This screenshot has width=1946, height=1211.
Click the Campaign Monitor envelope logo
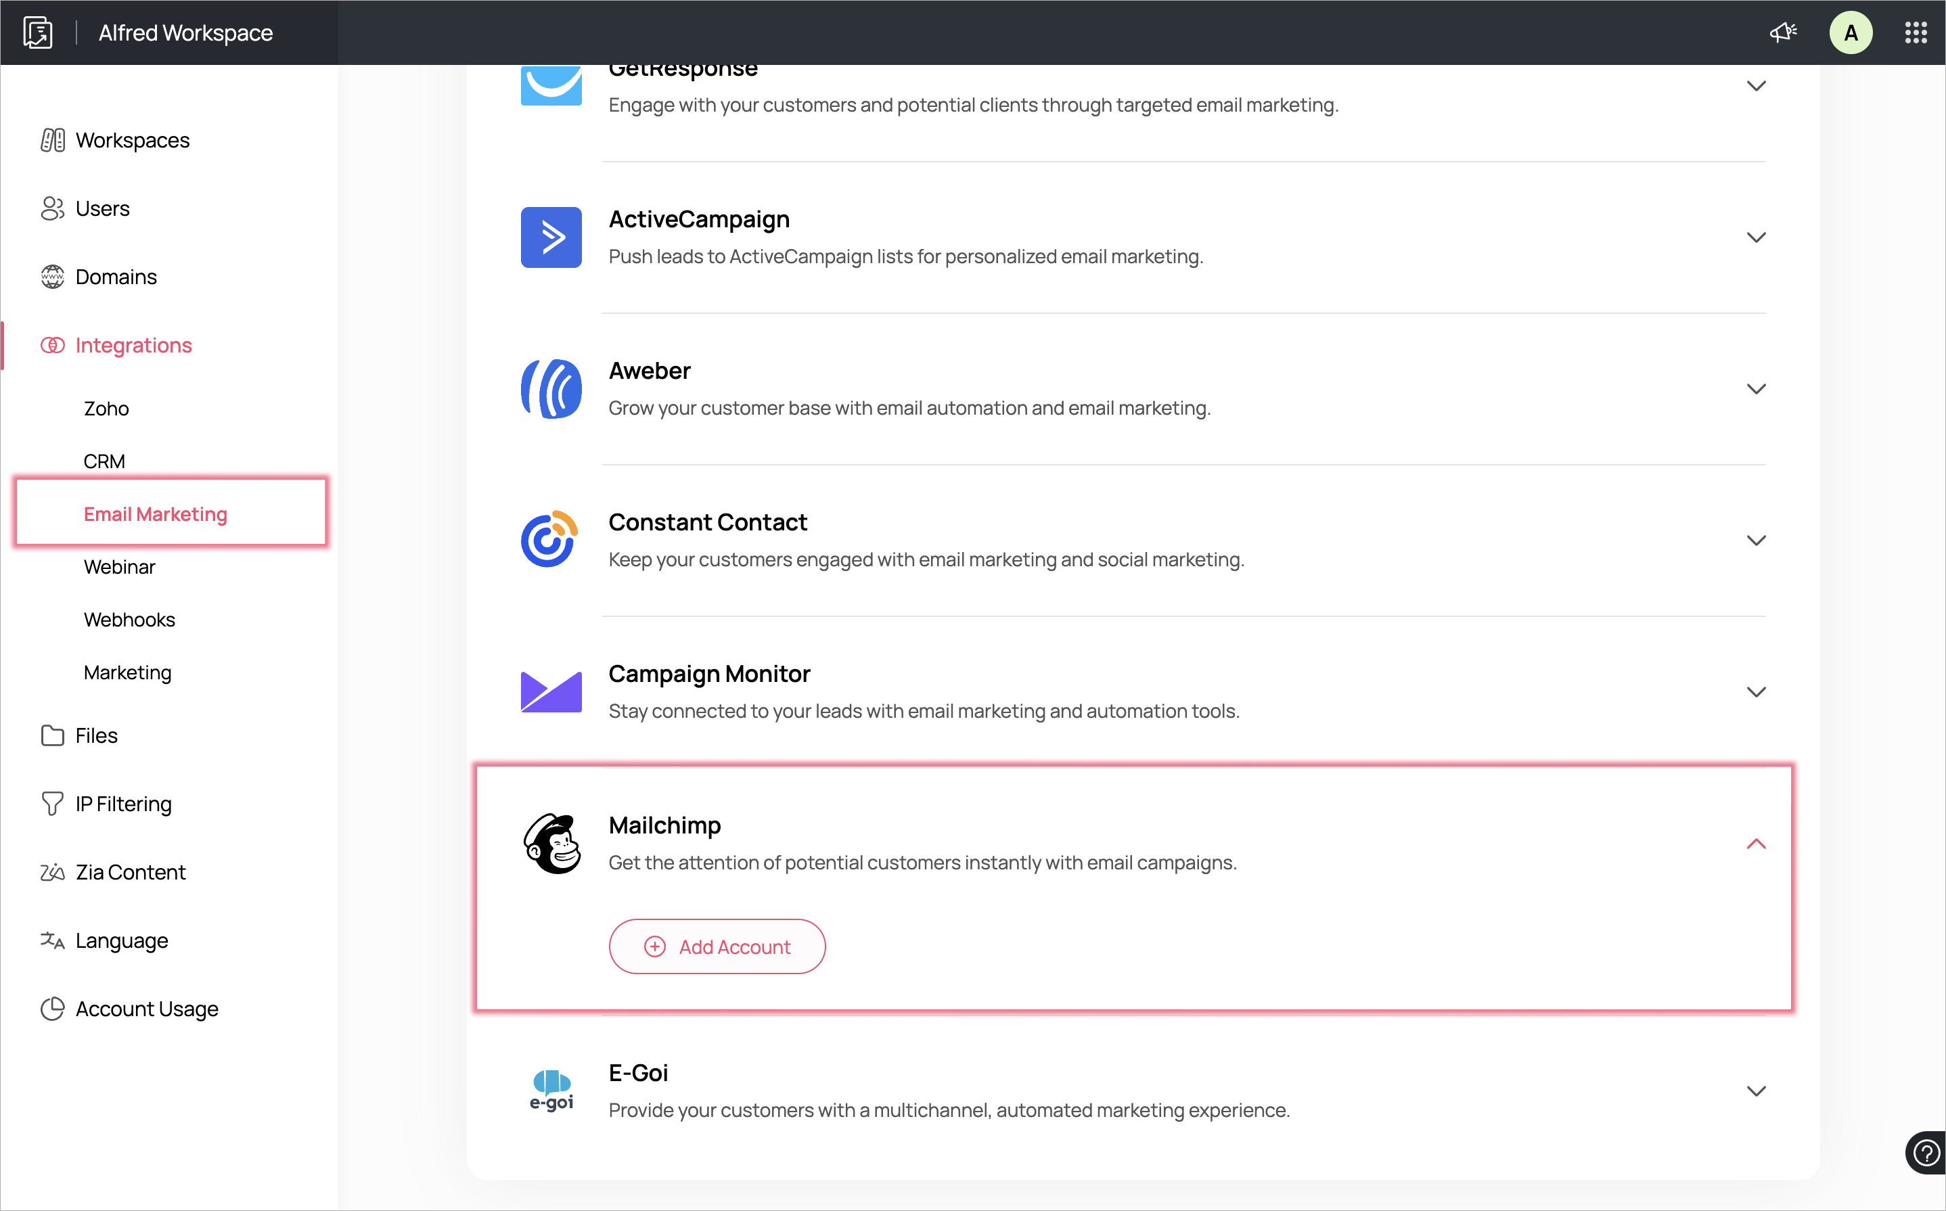(x=551, y=691)
